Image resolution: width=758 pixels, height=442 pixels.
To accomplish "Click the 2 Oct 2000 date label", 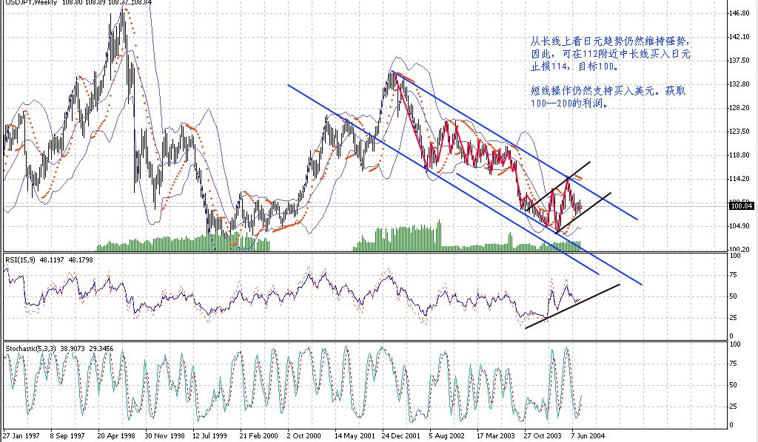I will [x=304, y=436].
